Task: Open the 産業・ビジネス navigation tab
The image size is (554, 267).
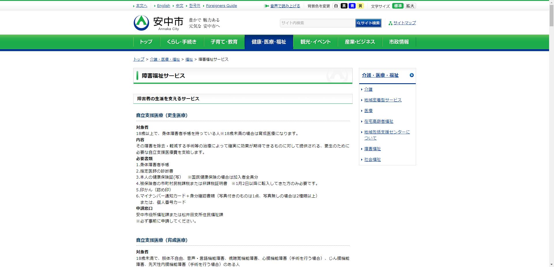Action: 360,42
